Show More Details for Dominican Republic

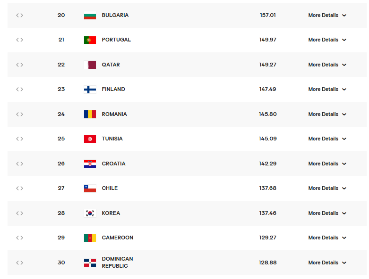pos(327,263)
